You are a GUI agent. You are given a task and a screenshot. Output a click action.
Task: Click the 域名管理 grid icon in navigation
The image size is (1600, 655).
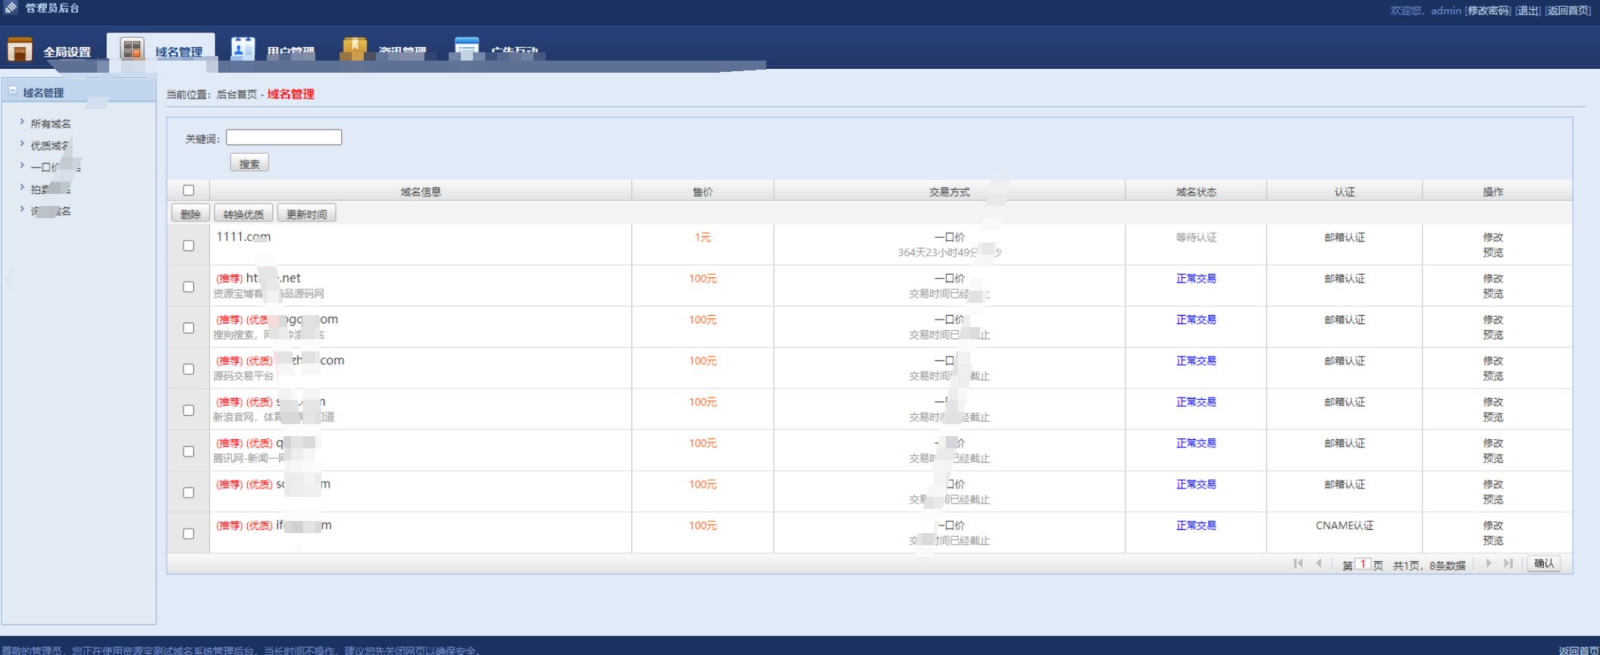tap(132, 49)
